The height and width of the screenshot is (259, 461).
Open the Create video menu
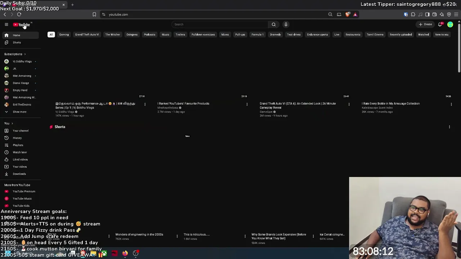[425, 24]
